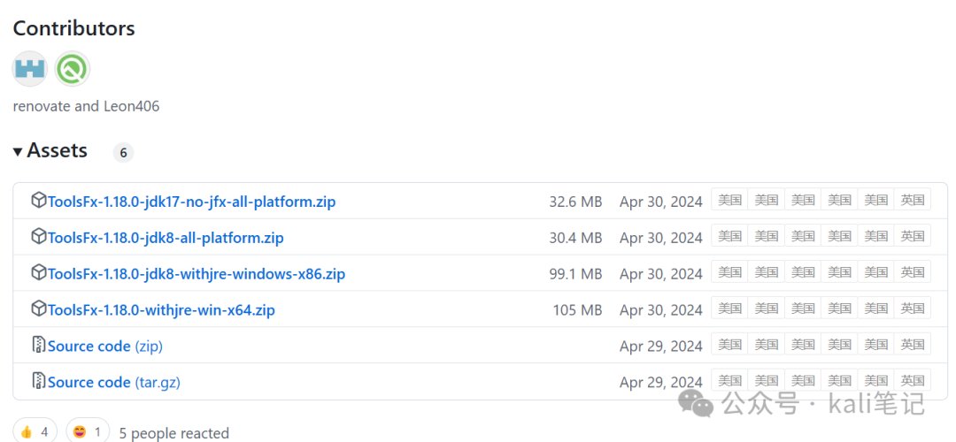The height and width of the screenshot is (442, 956).
Task: Open the Source code (zip) link
Action: [104, 347]
